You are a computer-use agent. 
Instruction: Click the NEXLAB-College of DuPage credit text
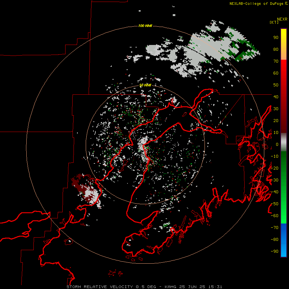258,4
